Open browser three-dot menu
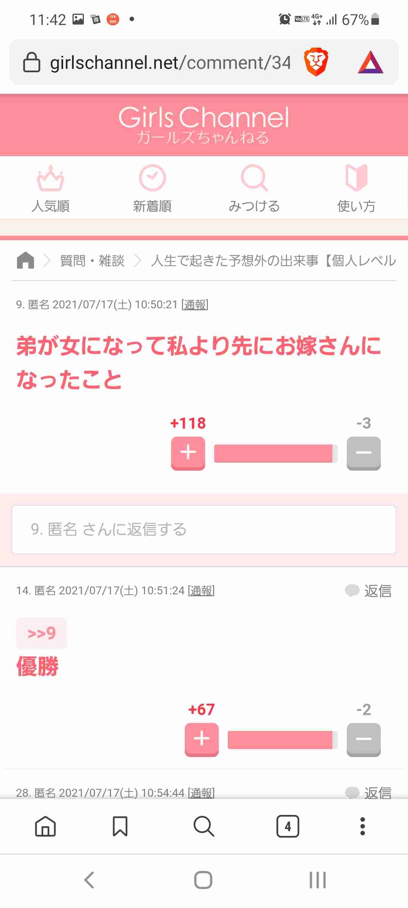This screenshot has height=908, width=408. [x=363, y=826]
